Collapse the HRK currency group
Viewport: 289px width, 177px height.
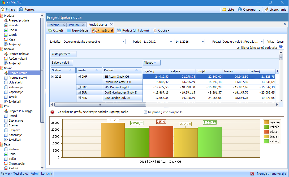tap(79, 98)
